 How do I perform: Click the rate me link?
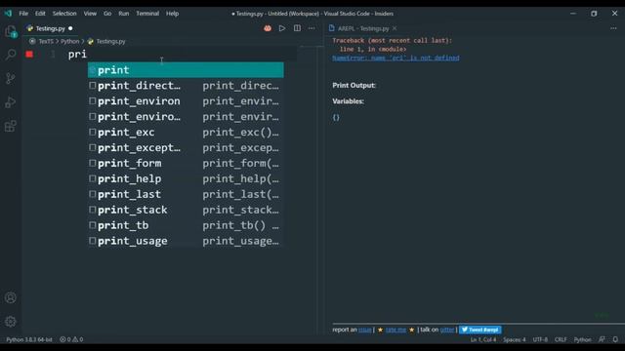(396, 330)
